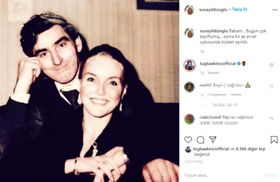Open sunayildizoglu profile picture in the header
The image size is (280, 182).
(x=189, y=10)
